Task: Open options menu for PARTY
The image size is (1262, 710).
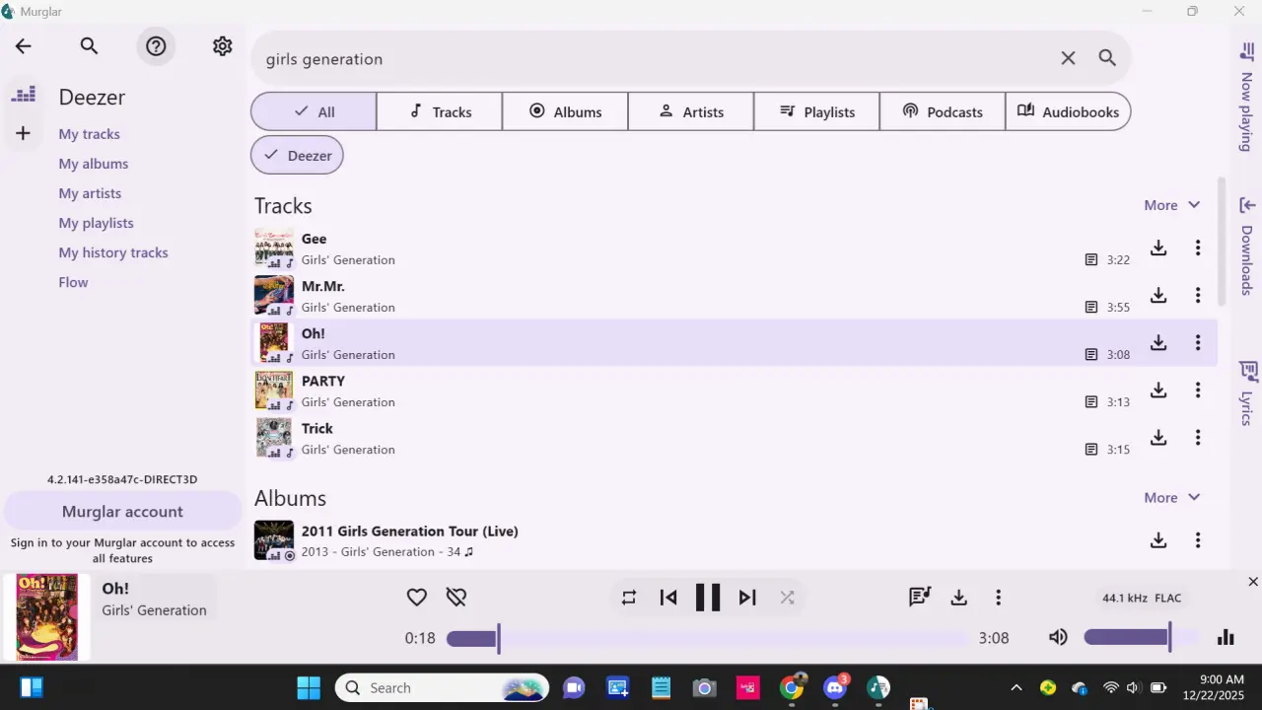Action: (1198, 390)
